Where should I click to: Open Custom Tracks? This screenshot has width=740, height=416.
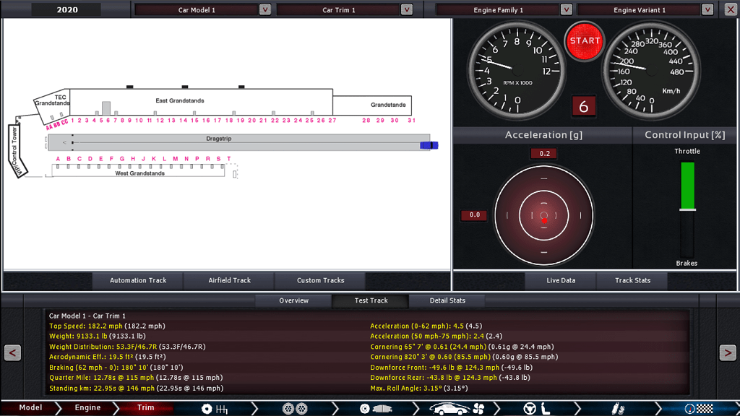tap(320, 280)
